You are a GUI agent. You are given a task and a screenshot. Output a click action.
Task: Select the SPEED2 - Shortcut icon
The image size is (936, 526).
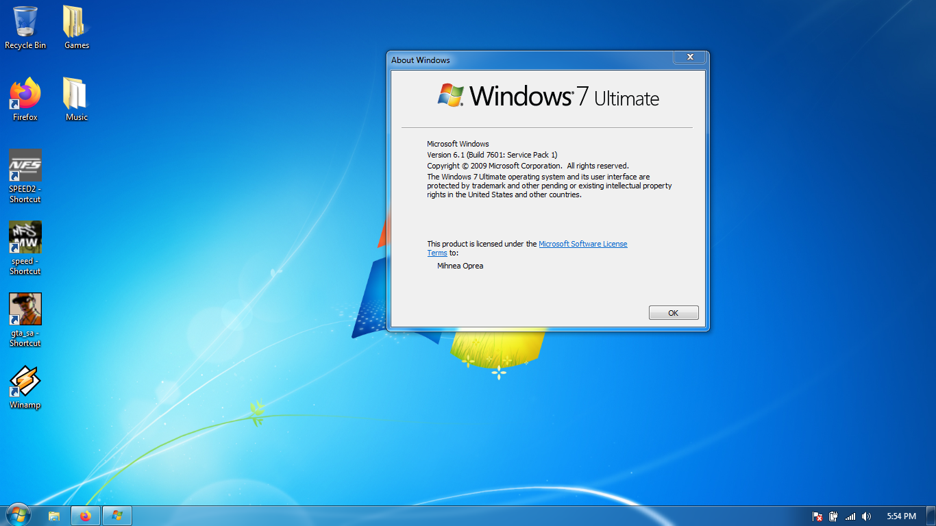[25, 176]
